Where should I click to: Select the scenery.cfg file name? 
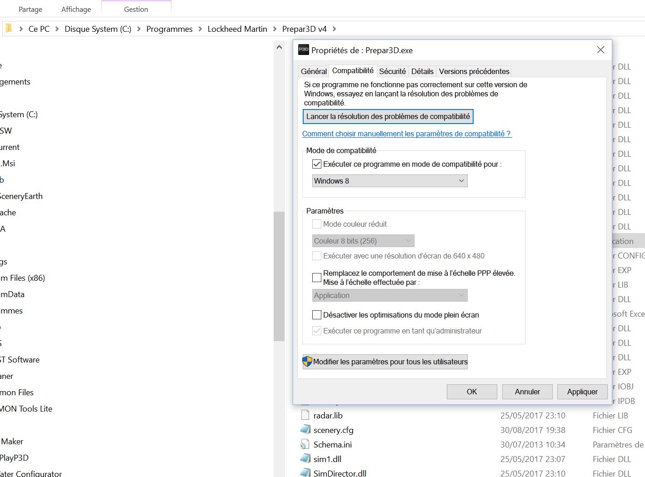[333, 430]
